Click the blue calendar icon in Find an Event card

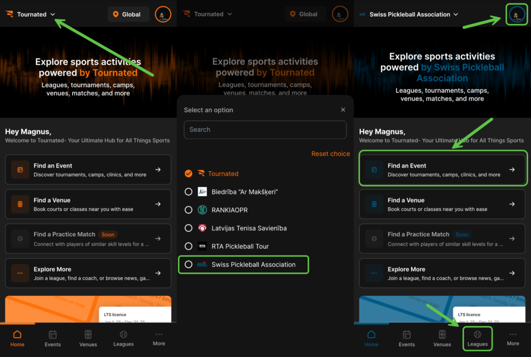(x=374, y=170)
